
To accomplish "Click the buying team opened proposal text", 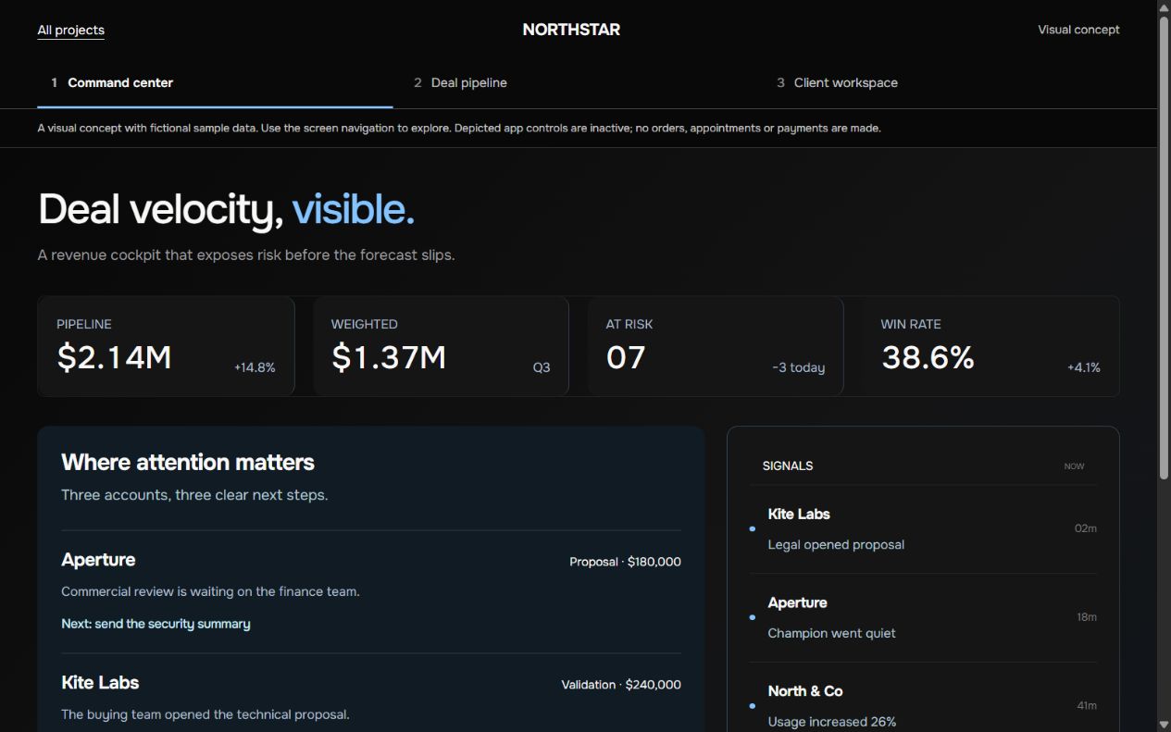I will [206, 714].
